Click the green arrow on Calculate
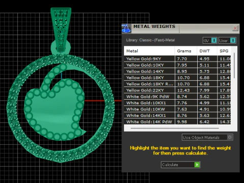 pos(197,165)
